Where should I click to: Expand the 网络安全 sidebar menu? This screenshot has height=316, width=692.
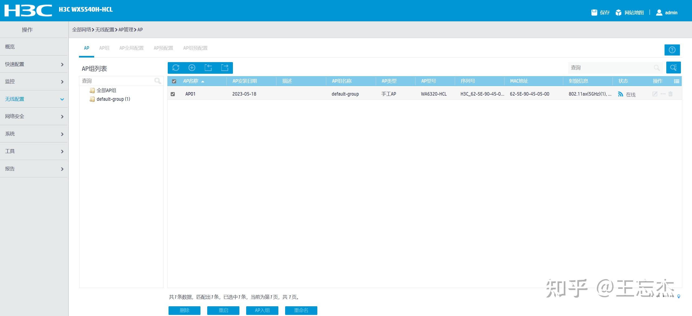pos(34,116)
